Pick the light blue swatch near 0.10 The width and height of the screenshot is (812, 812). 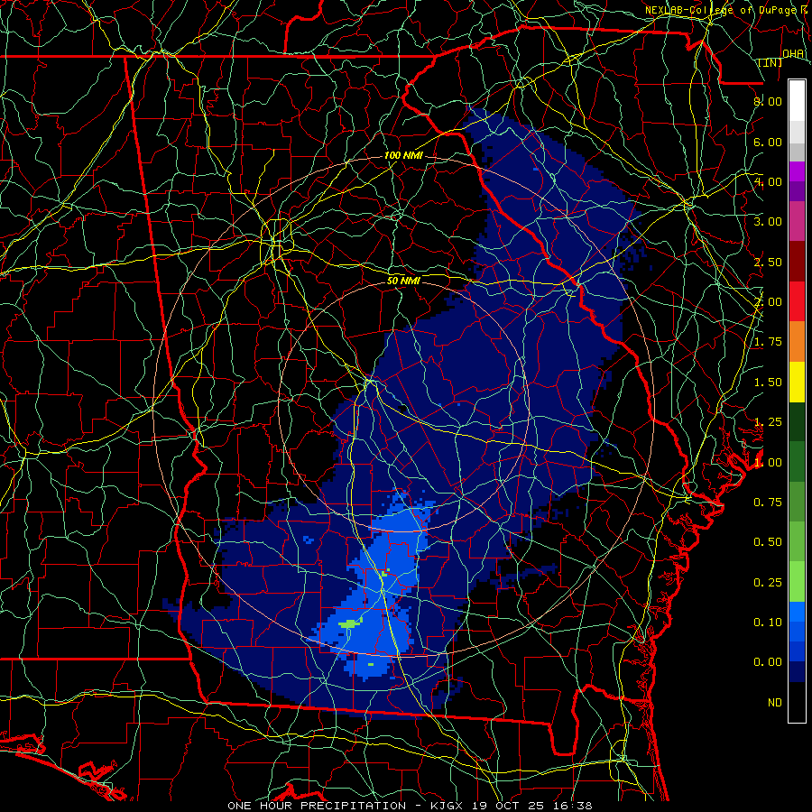pyautogui.click(x=797, y=612)
